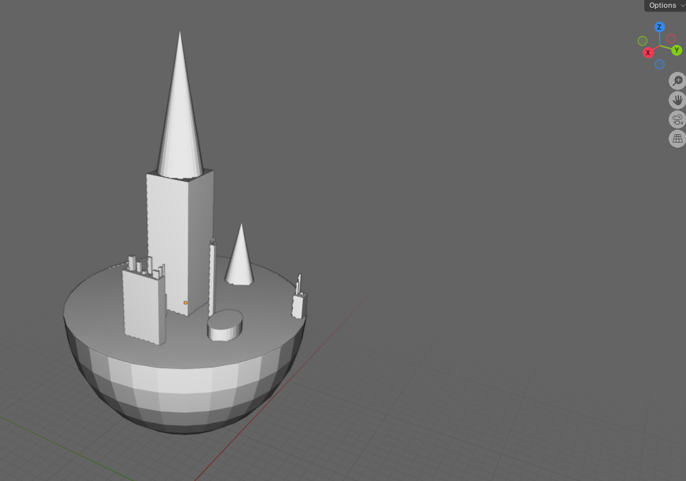Select the tiny building at platform edge

click(299, 304)
